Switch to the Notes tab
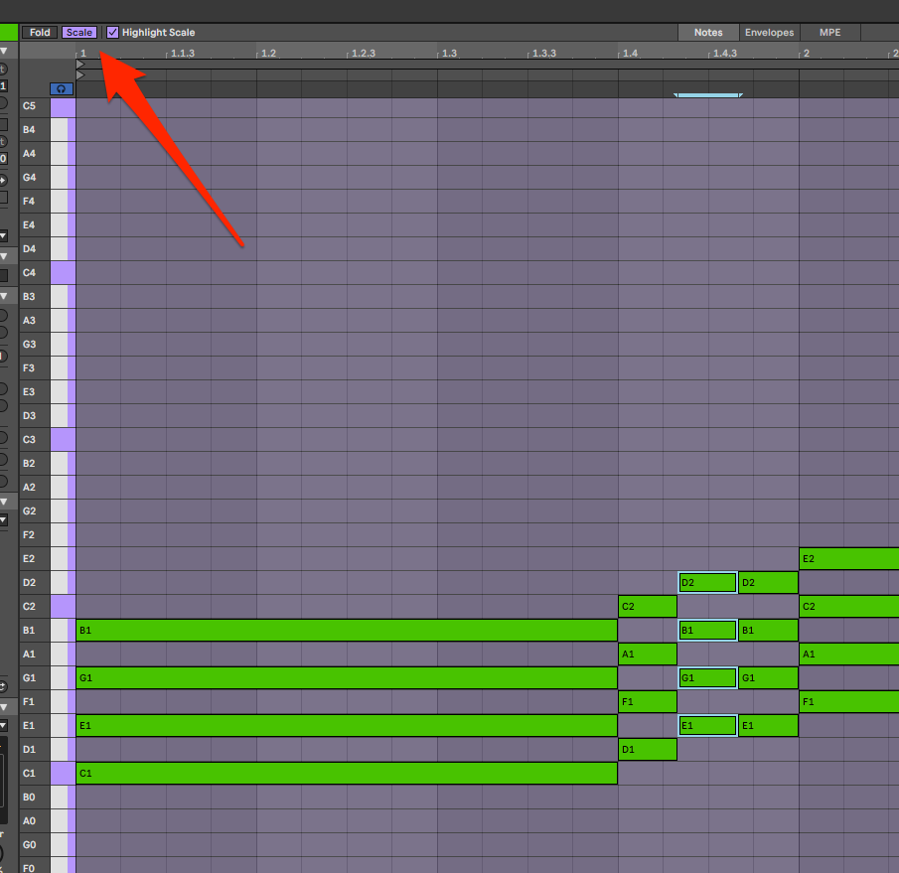Image resolution: width=899 pixels, height=873 pixels. 708,33
